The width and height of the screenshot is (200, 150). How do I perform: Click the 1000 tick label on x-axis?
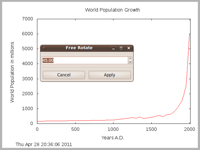point(113,129)
